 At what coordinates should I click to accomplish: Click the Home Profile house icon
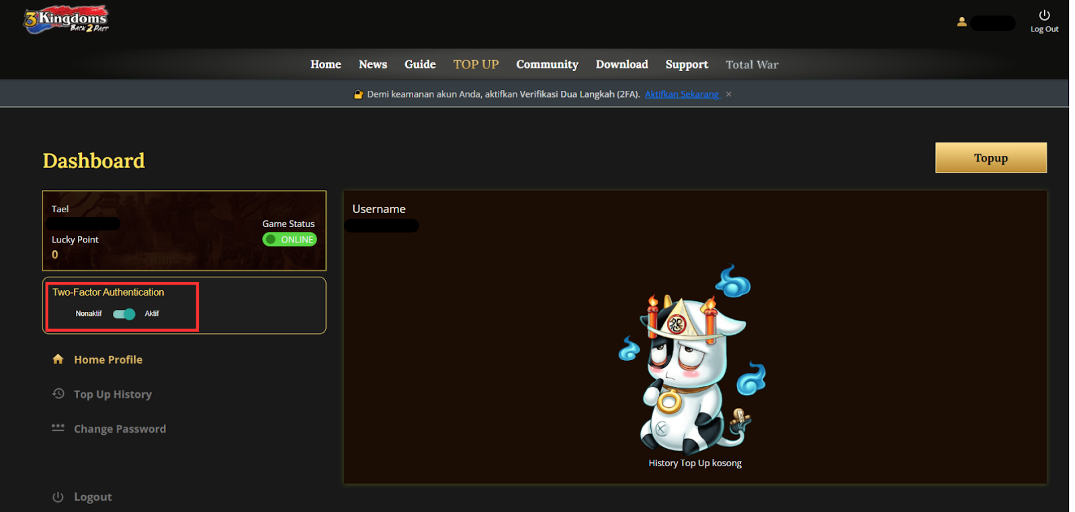point(58,359)
